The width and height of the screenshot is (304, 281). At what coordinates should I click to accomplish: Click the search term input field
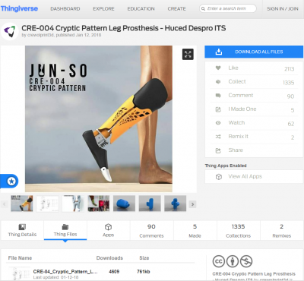click(228, 8)
